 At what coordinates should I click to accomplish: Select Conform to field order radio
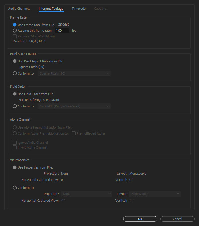coord(15,106)
